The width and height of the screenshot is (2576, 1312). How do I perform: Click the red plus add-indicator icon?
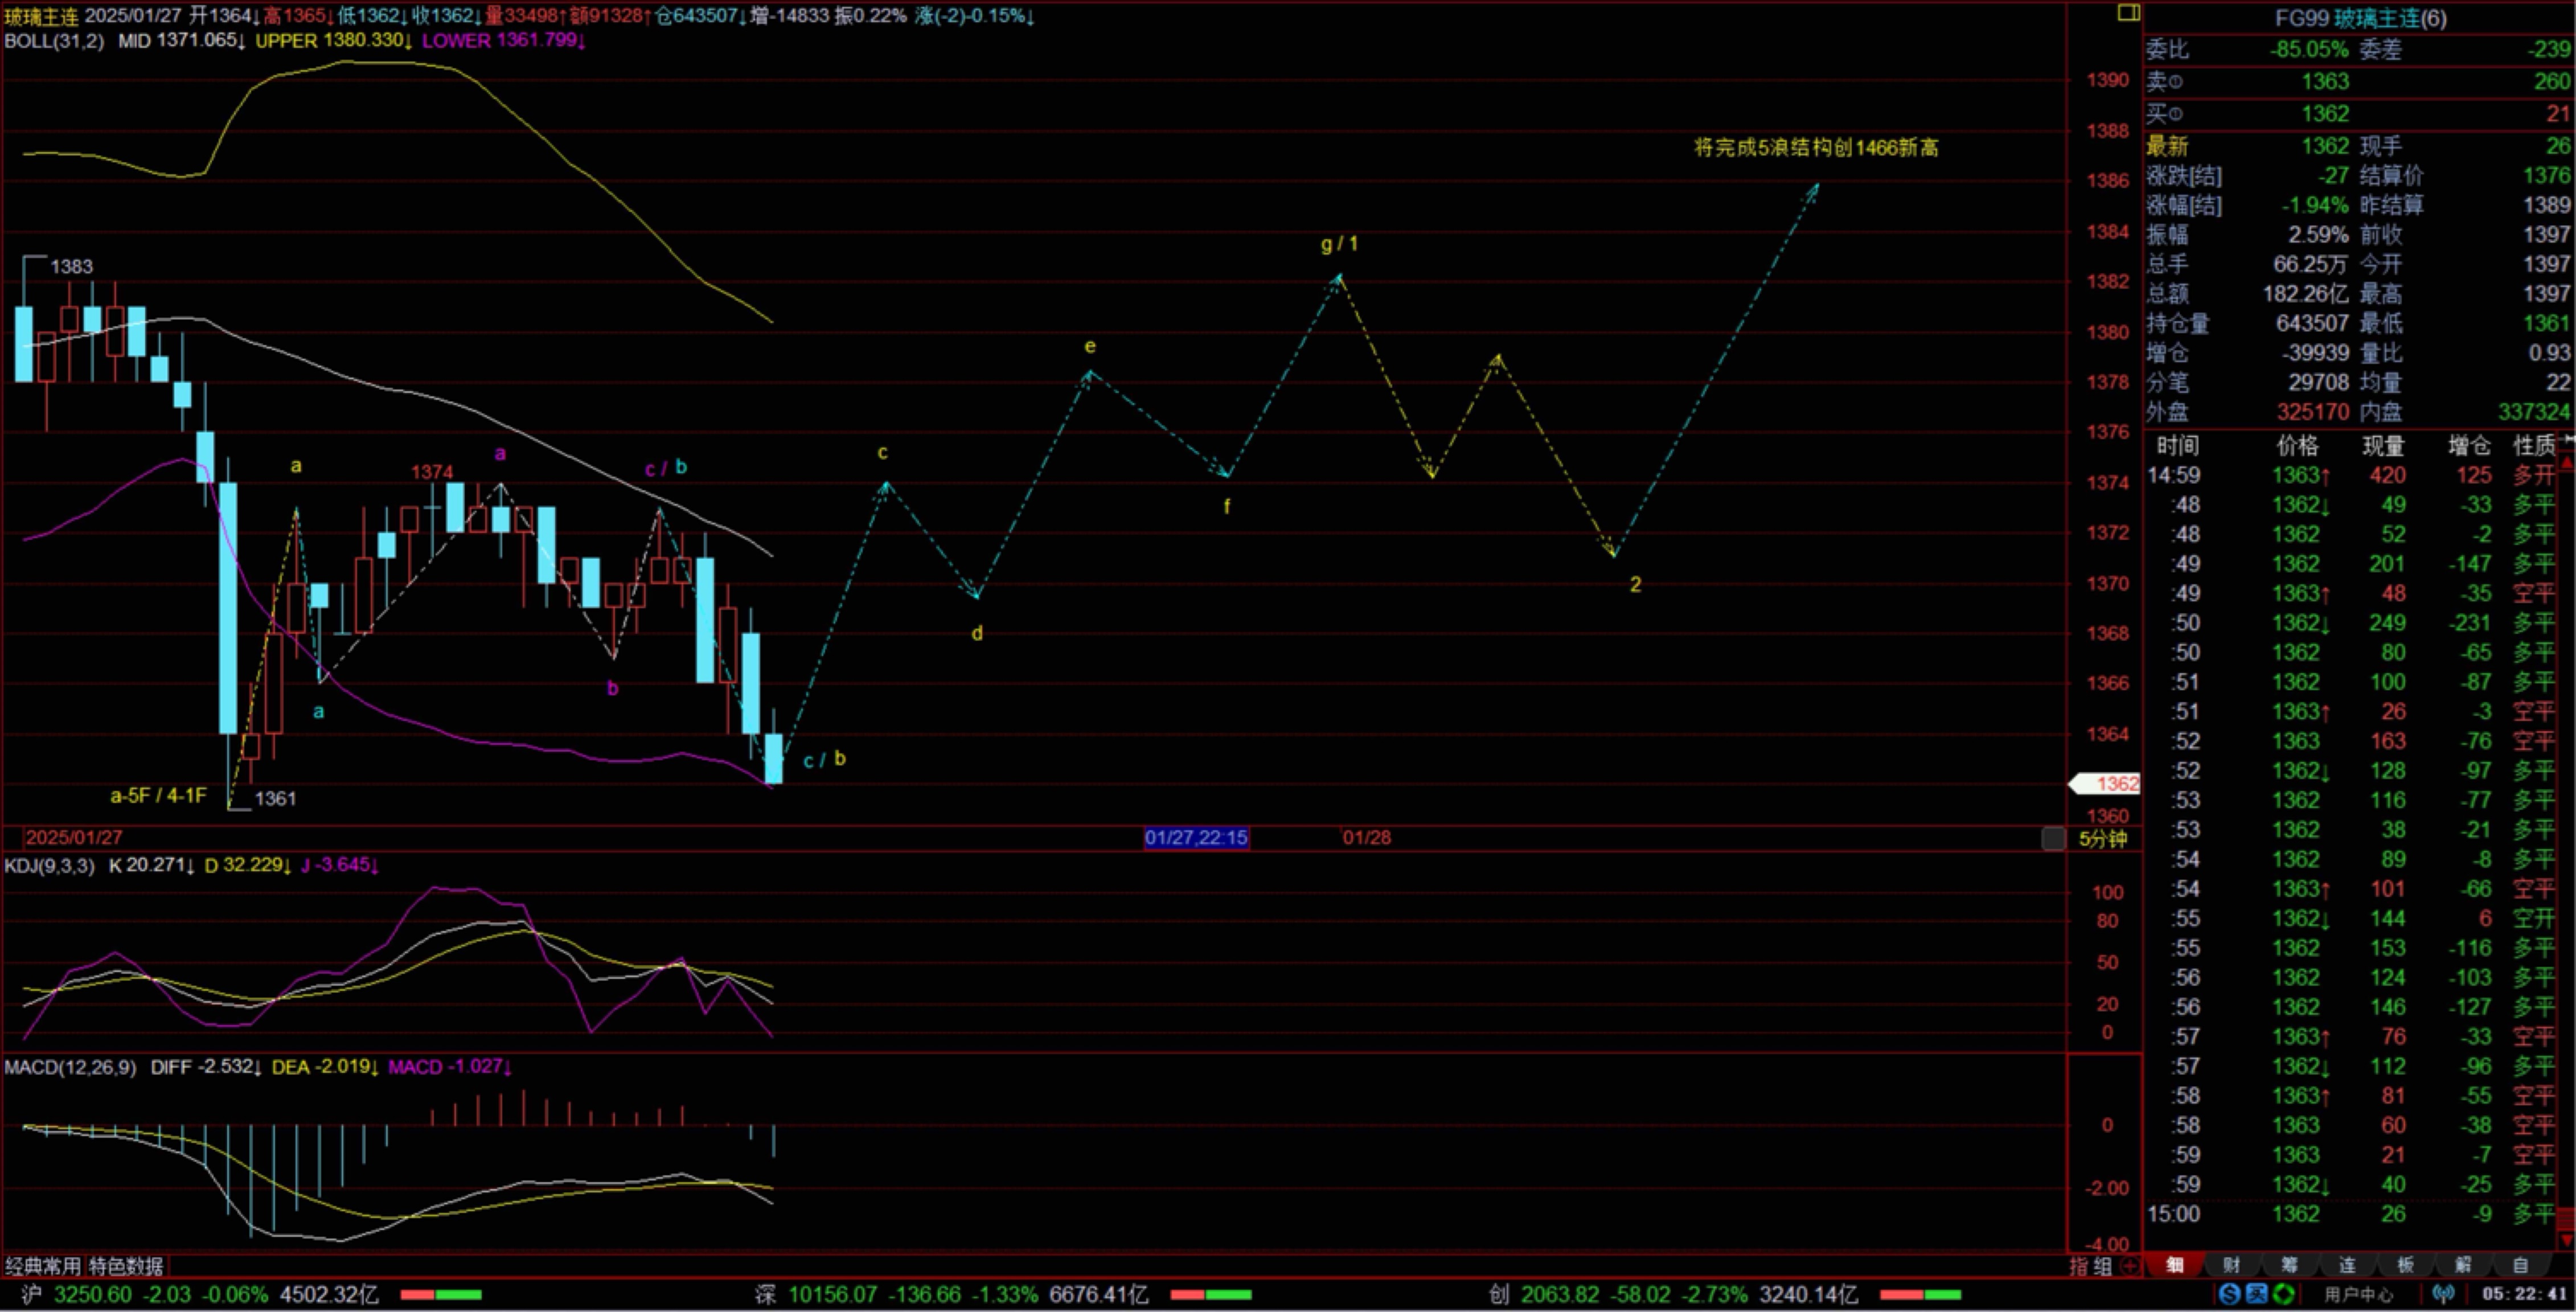point(2129,1266)
